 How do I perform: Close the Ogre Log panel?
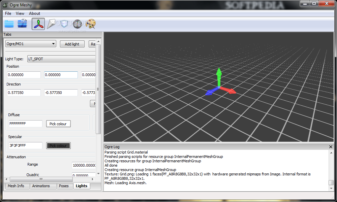pyautogui.click(x=331, y=147)
